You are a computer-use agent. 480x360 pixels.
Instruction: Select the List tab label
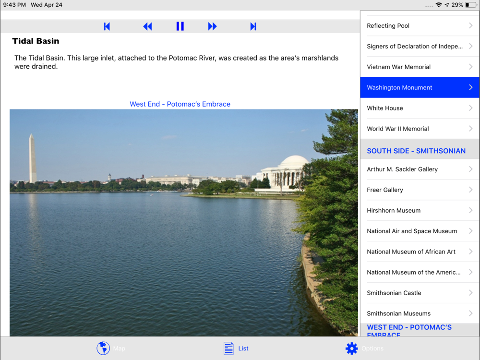(243, 348)
